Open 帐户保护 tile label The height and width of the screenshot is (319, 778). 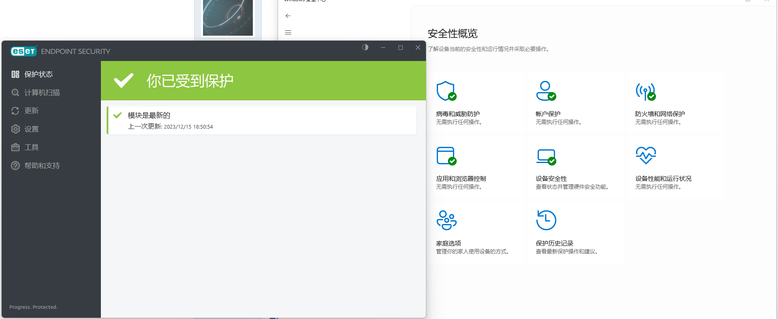pyautogui.click(x=548, y=114)
